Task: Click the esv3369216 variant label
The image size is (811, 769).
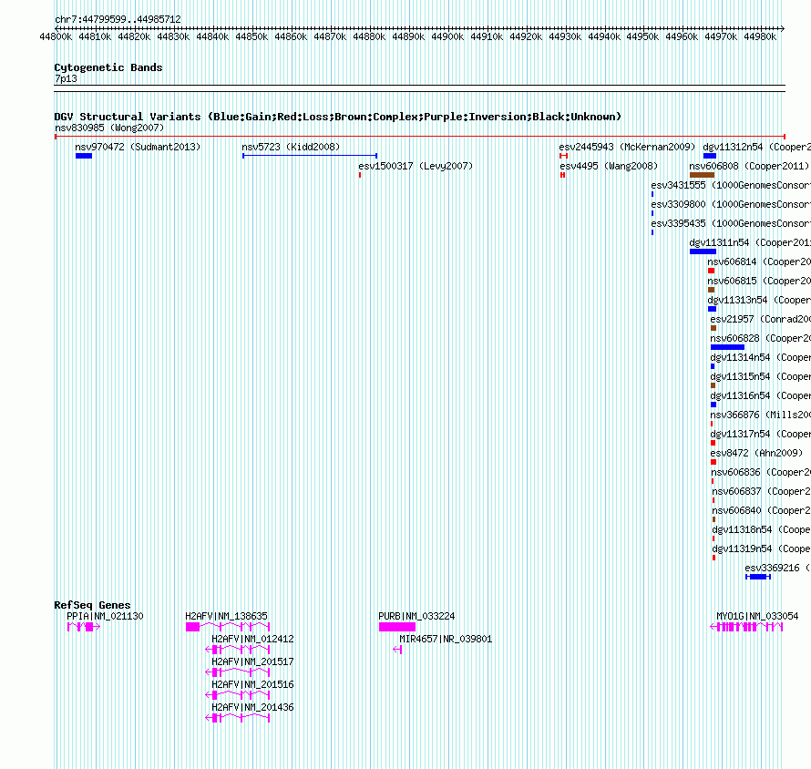Action: click(778, 568)
